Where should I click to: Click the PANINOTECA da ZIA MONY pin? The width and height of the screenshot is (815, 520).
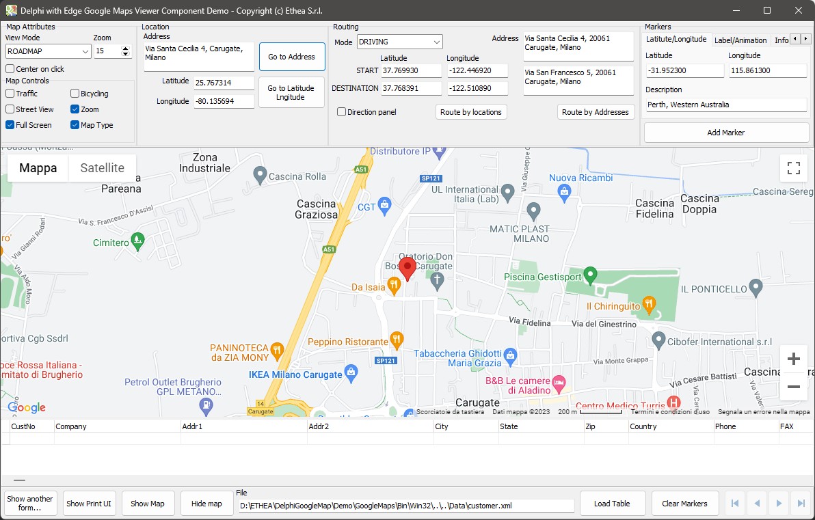tap(276, 351)
